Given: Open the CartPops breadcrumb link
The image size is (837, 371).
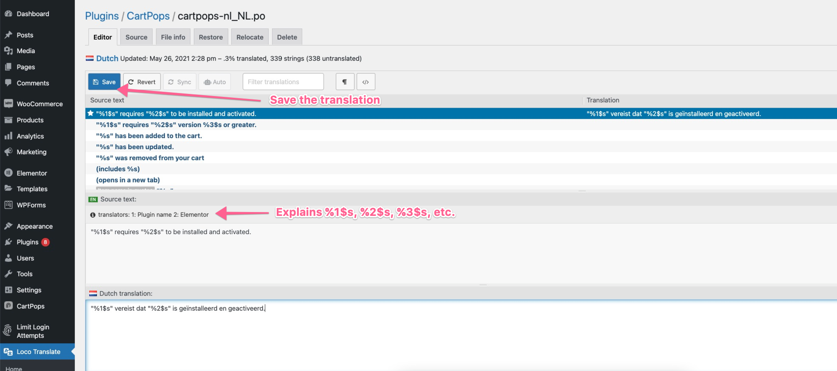Looking at the screenshot, I should [x=148, y=16].
